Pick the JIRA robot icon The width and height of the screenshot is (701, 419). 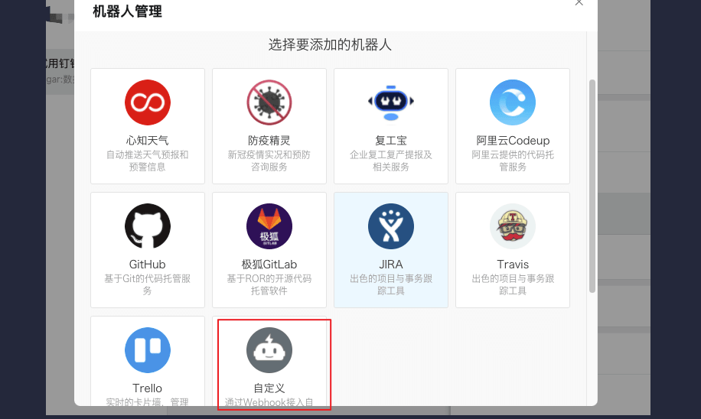[391, 226]
